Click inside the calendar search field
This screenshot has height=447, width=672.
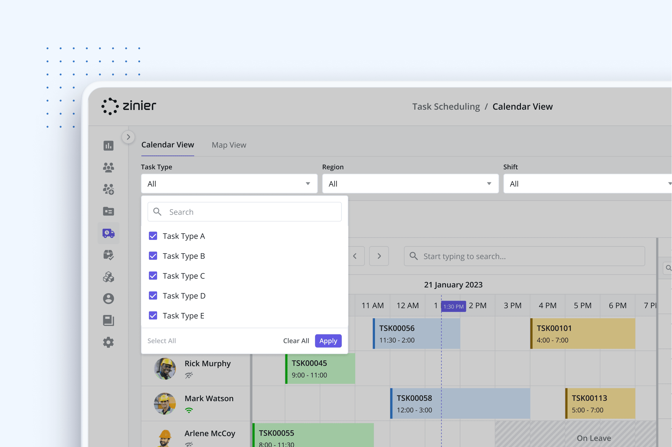pos(525,256)
